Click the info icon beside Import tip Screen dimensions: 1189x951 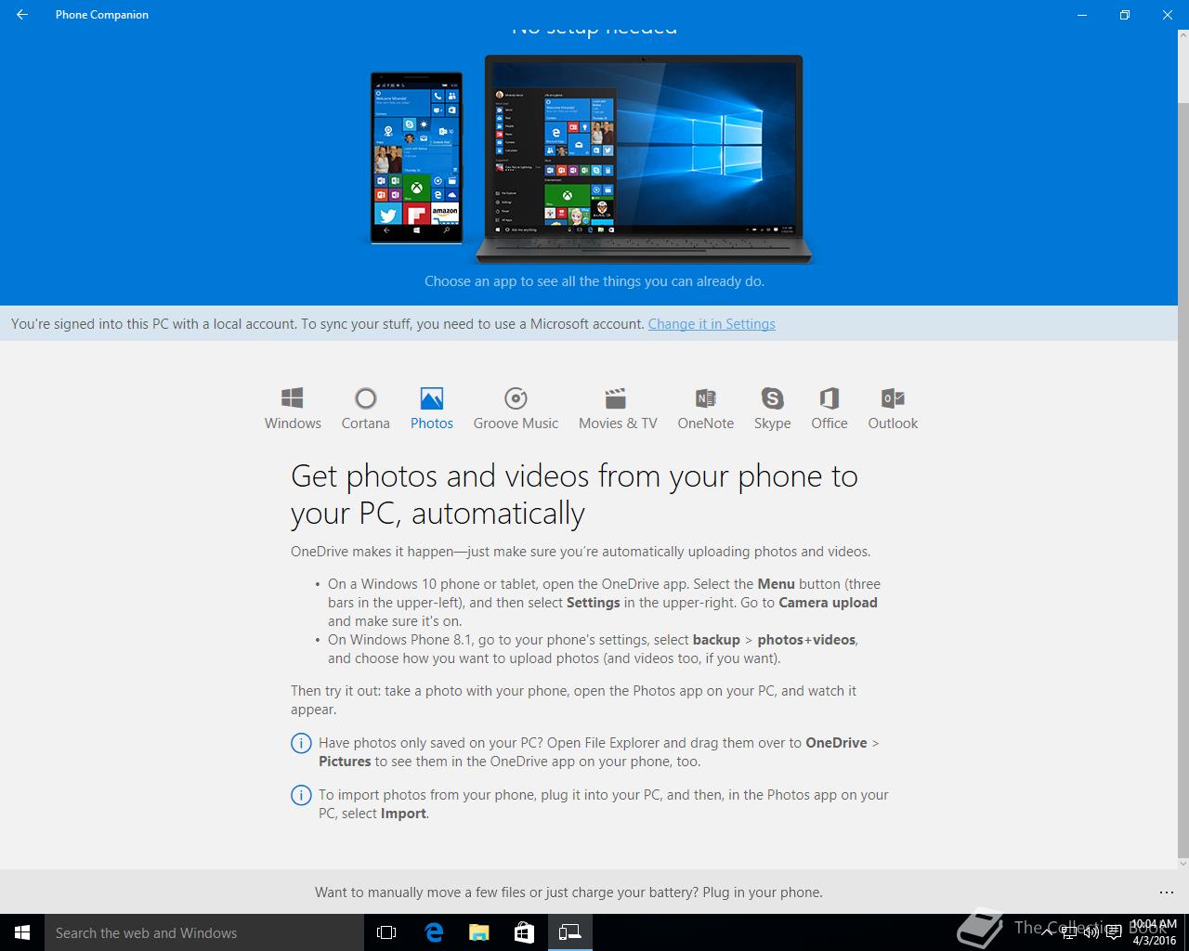[301, 795]
